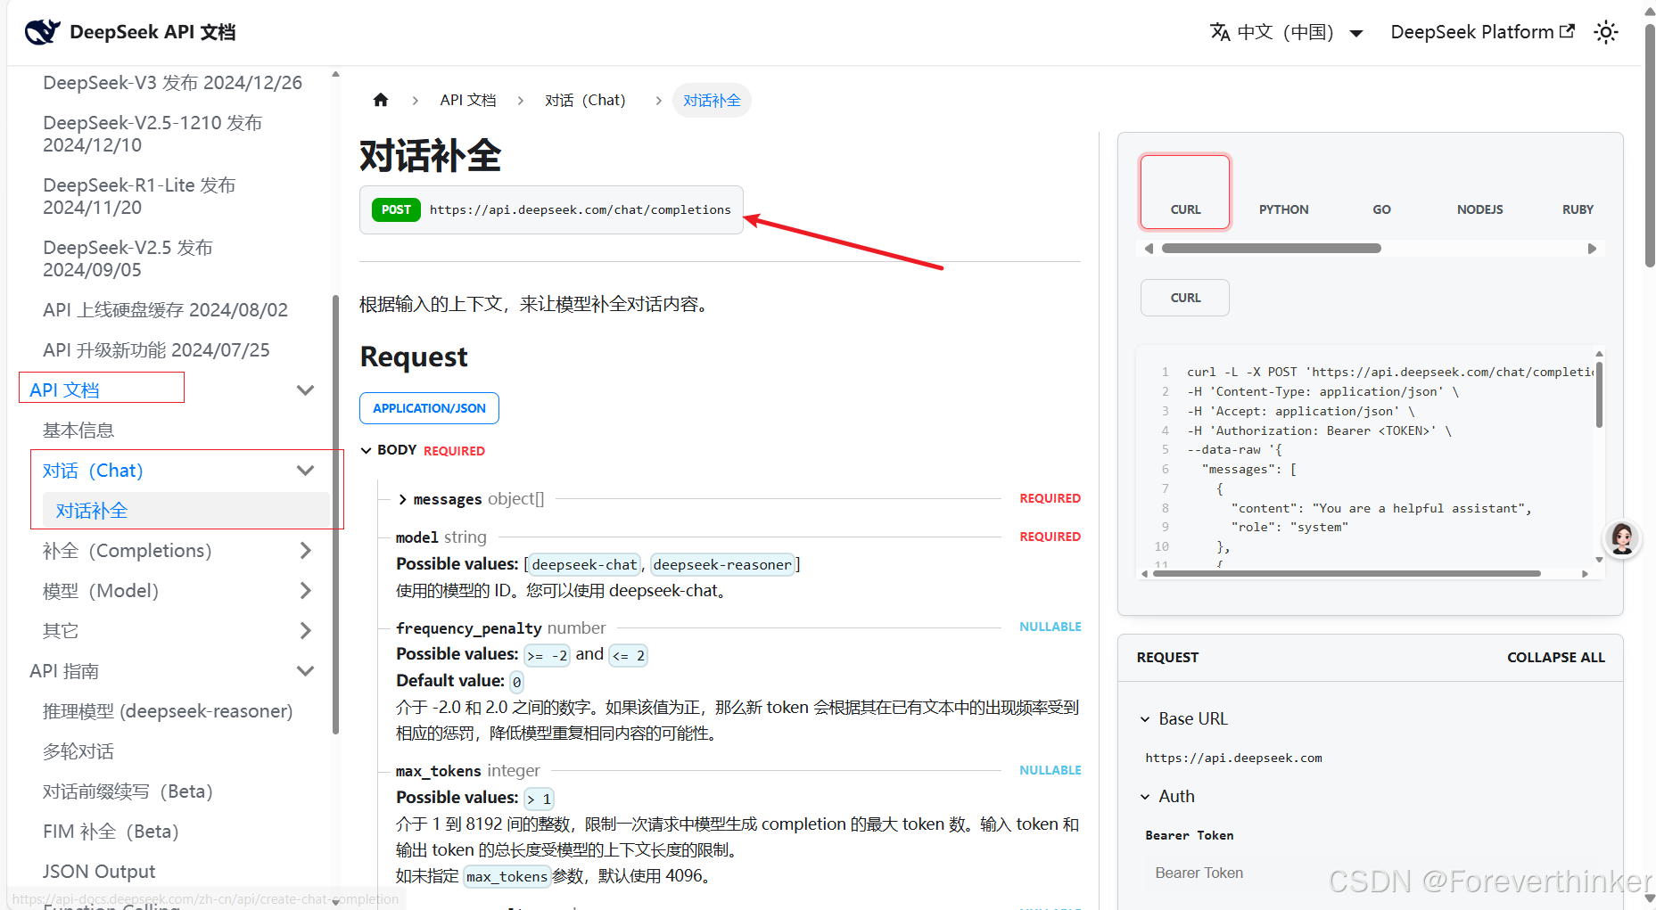Click the secondary CURL variant button
Screen dimensions: 1656x910
click(x=1185, y=298)
